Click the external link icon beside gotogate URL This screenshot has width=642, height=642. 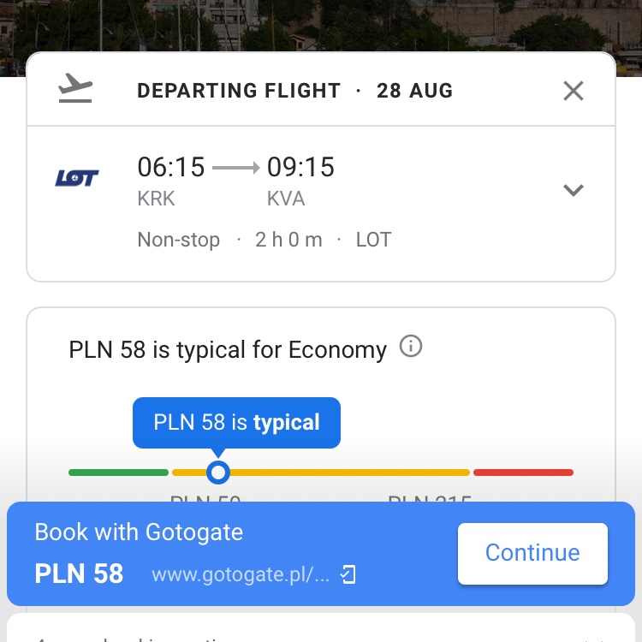pos(348,574)
